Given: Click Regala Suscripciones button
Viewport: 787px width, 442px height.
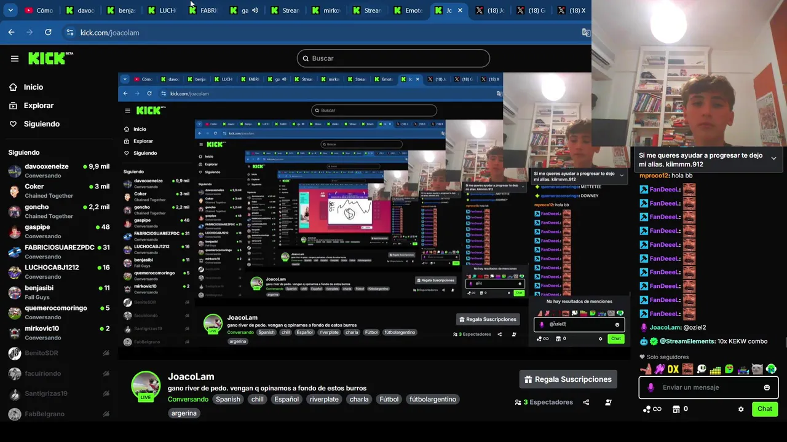Looking at the screenshot, I should [x=568, y=379].
